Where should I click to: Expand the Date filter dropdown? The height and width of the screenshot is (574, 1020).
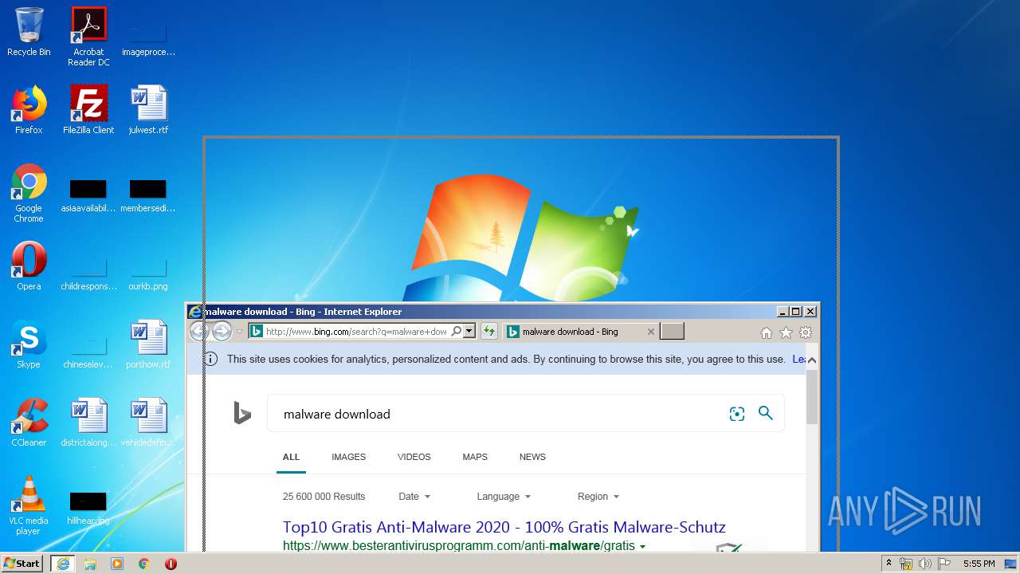[414, 497]
